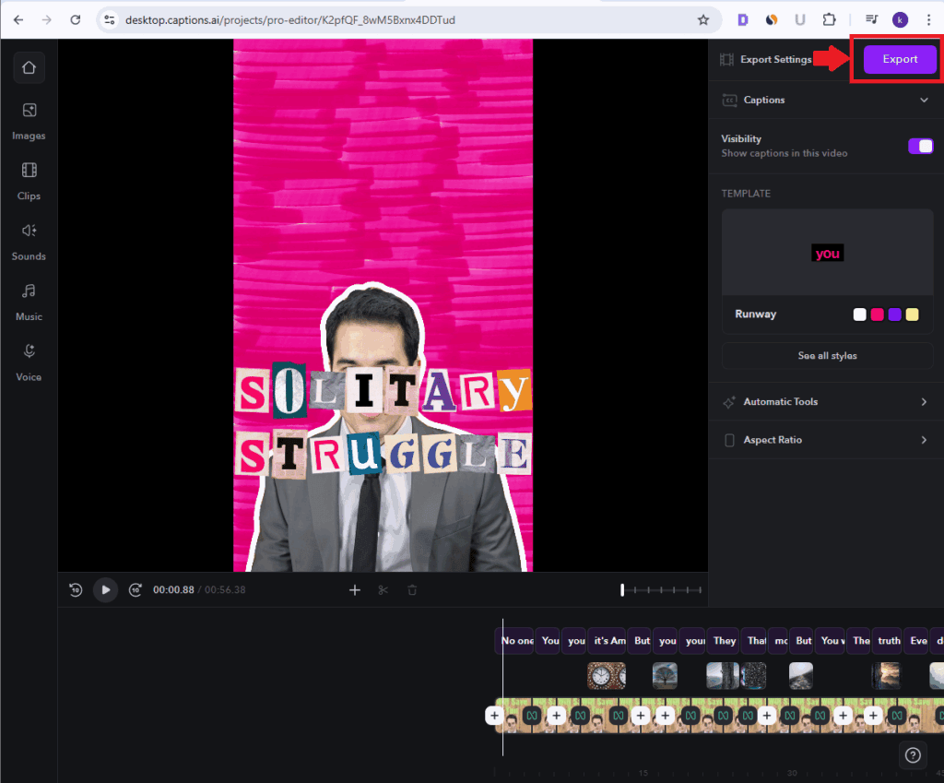Select the "it's Am" caption segment
Viewport: 944px width, 783px height.
pyautogui.click(x=608, y=641)
